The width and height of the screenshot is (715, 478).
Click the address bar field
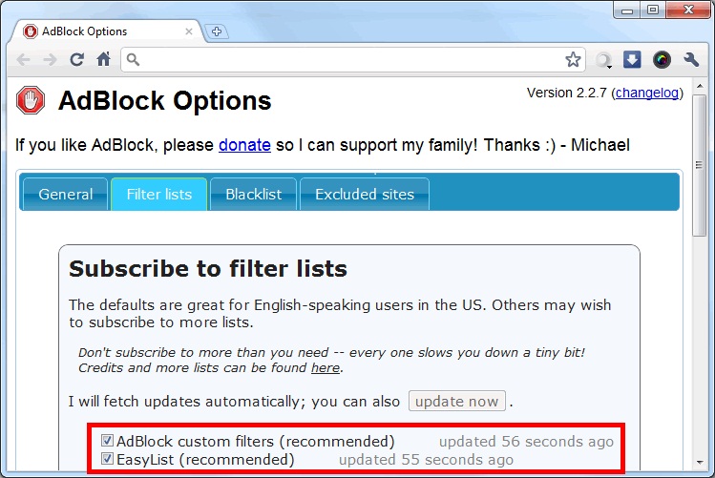(353, 60)
